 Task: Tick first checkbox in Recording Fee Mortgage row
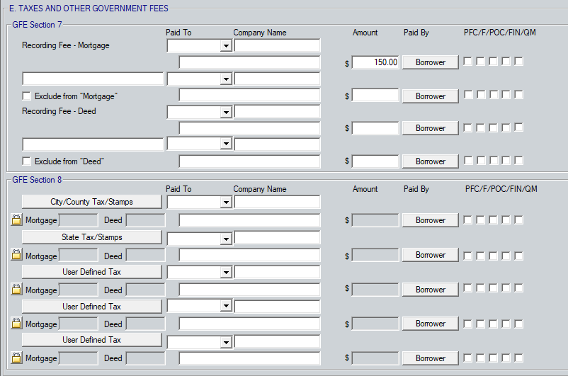point(468,62)
